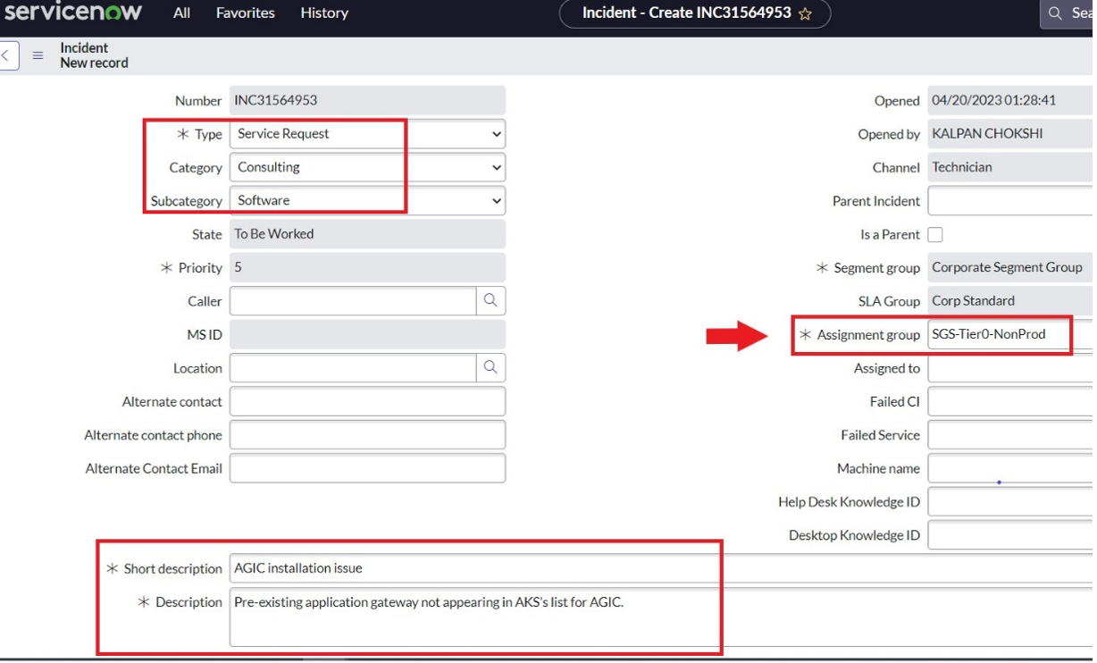The width and height of the screenshot is (1097, 663).
Task: Click the search magnifier icon in the top bar
Action: [1055, 13]
